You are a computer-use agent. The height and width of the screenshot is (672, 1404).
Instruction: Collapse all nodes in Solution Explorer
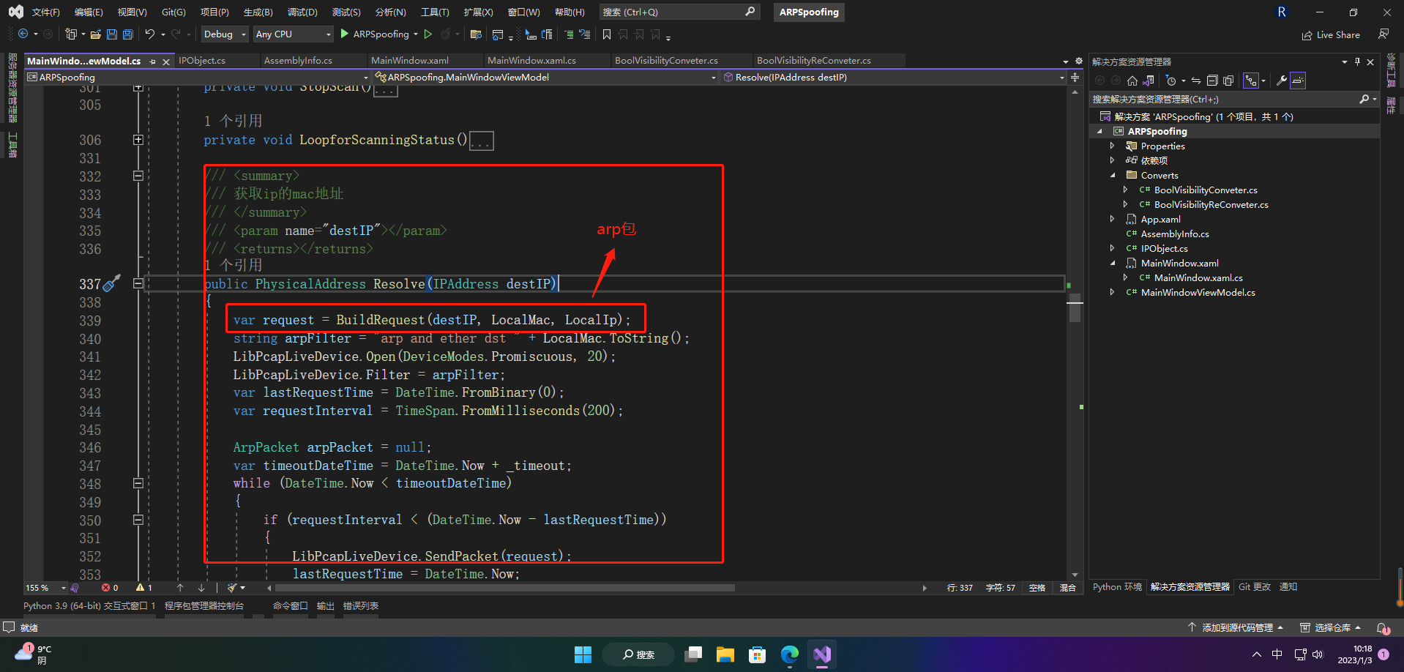coord(1212,81)
